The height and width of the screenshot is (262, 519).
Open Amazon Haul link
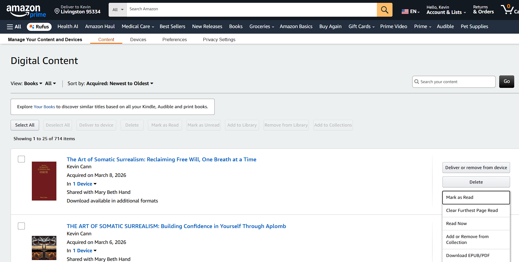point(100,26)
